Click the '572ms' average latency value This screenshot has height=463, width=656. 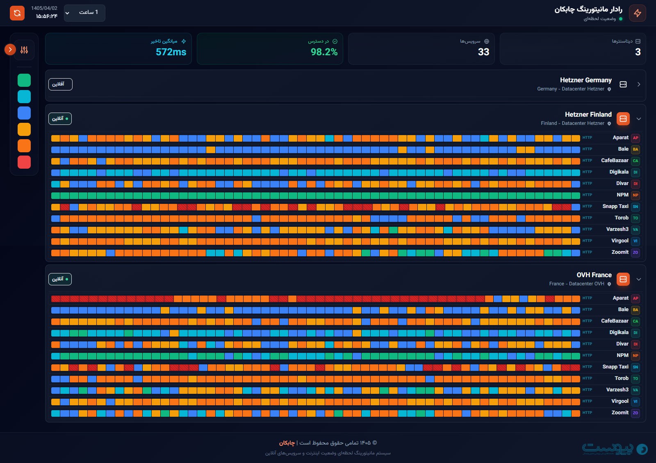(x=171, y=52)
